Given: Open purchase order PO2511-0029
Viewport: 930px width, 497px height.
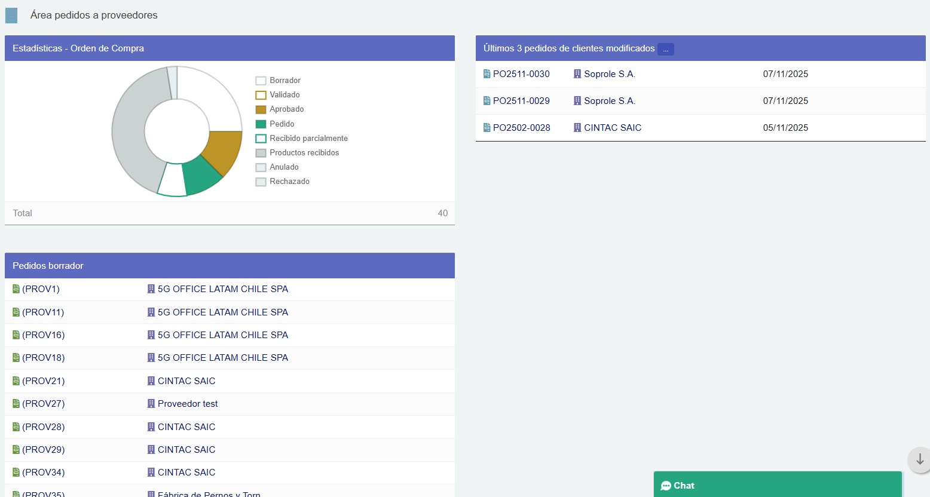Looking at the screenshot, I should (521, 101).
